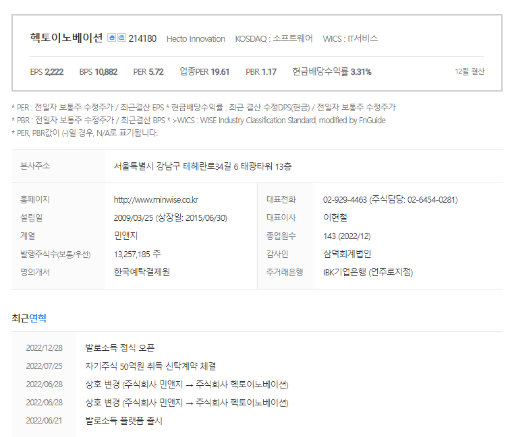This screenshot has width=508, height=437.
Task: Select the WICS : IT서비스 classification
Action: [350, 39]
